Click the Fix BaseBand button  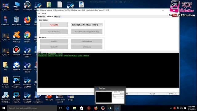click(x=87, y=41)
